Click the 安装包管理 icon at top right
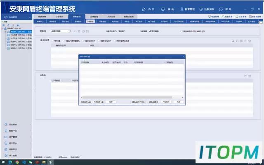264x165 pixels. [250, 16]
